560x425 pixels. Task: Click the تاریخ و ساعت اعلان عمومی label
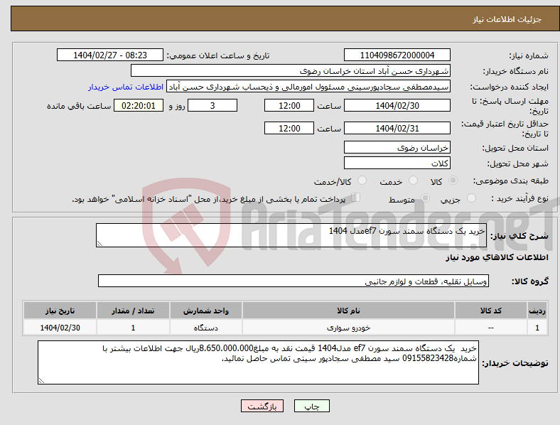[218, 55]
